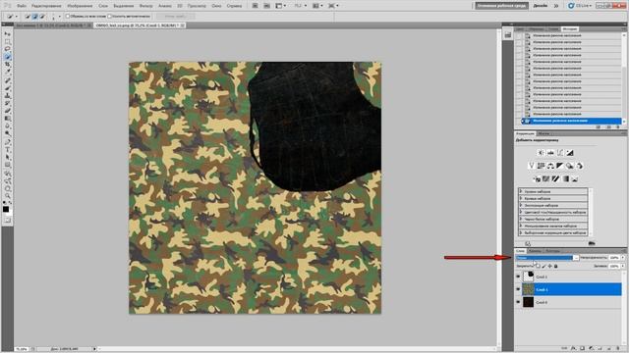Create a new layer in Layers panel
The image size is (629, 353).
coord(608,349)
